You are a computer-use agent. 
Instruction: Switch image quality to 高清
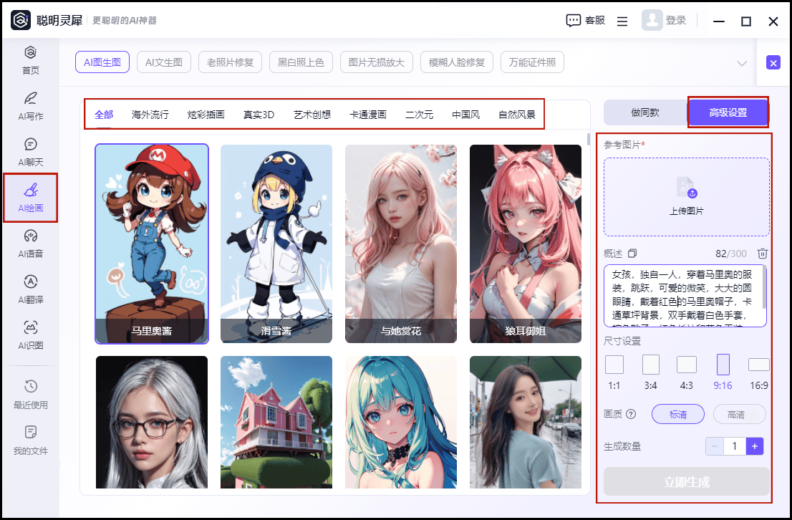[x=735, y=414]
